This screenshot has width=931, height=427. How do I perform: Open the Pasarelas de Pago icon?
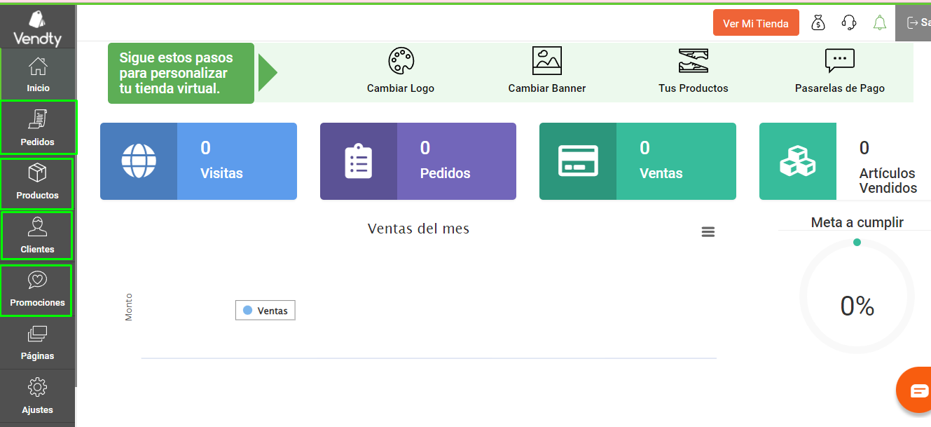pyautogui.click(x=839, y=60)
